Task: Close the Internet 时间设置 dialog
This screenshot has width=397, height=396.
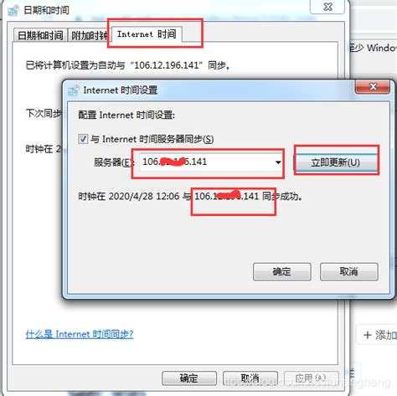Action: pyautogui.click(x=373, y=87)
